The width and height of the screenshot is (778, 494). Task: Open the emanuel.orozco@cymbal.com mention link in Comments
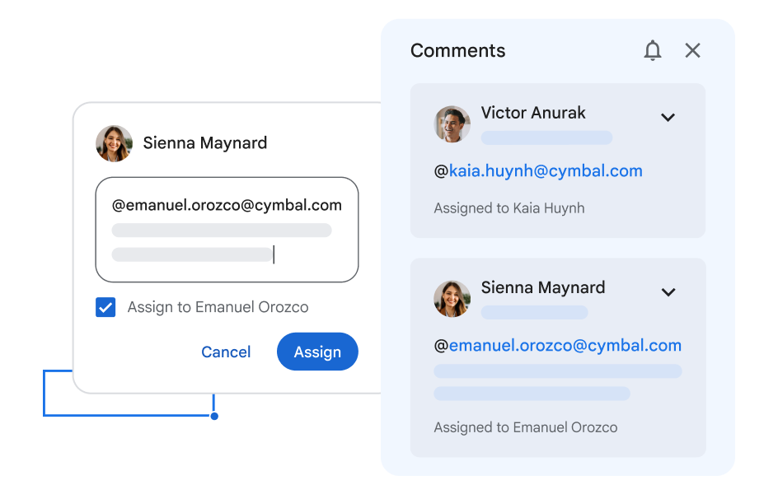click(565, 346)
